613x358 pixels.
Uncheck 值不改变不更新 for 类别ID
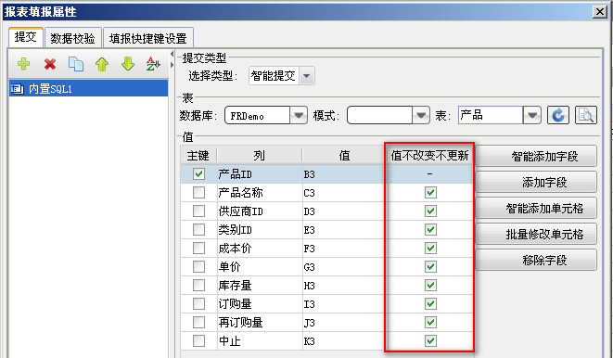[x=430, y=230]
